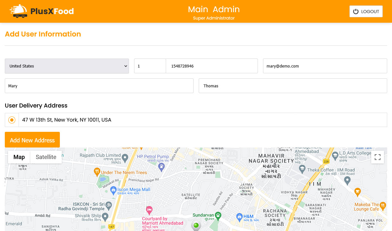The width and height of the screenshot is (392, 231).
Task: Click the Iscon Mega Mall shopping icon
Action: (x=113, y=190)
